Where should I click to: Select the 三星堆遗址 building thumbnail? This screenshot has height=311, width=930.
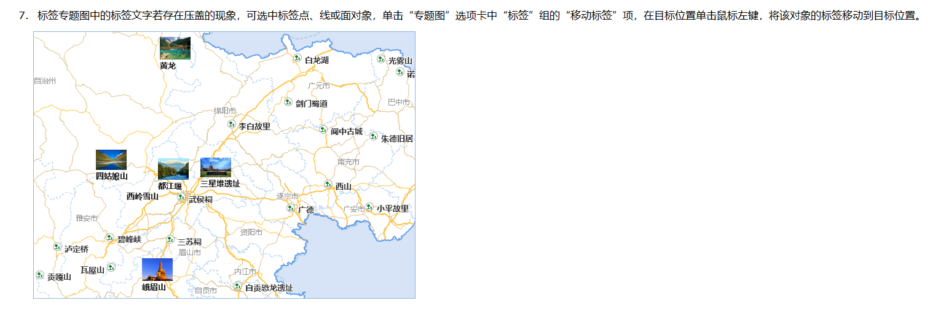tap(216, 167)
